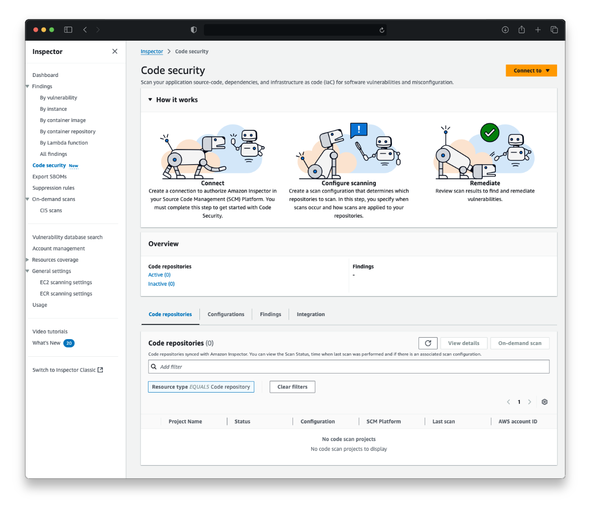Viewport: 612px width, 520px height.
Task: Open the Integration tab
Action: point(311,314)
